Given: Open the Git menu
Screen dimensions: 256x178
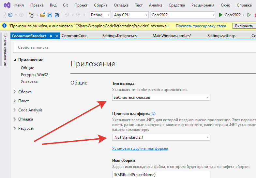Looking at the screenshot, I should (x=65, y=5).
